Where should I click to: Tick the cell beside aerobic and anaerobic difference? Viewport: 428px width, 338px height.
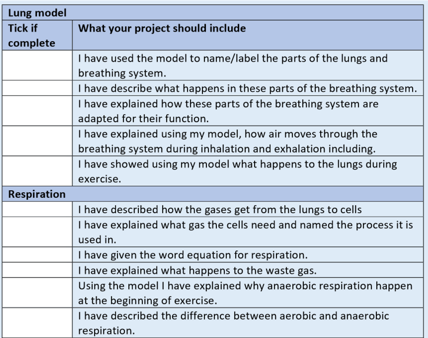37,323
